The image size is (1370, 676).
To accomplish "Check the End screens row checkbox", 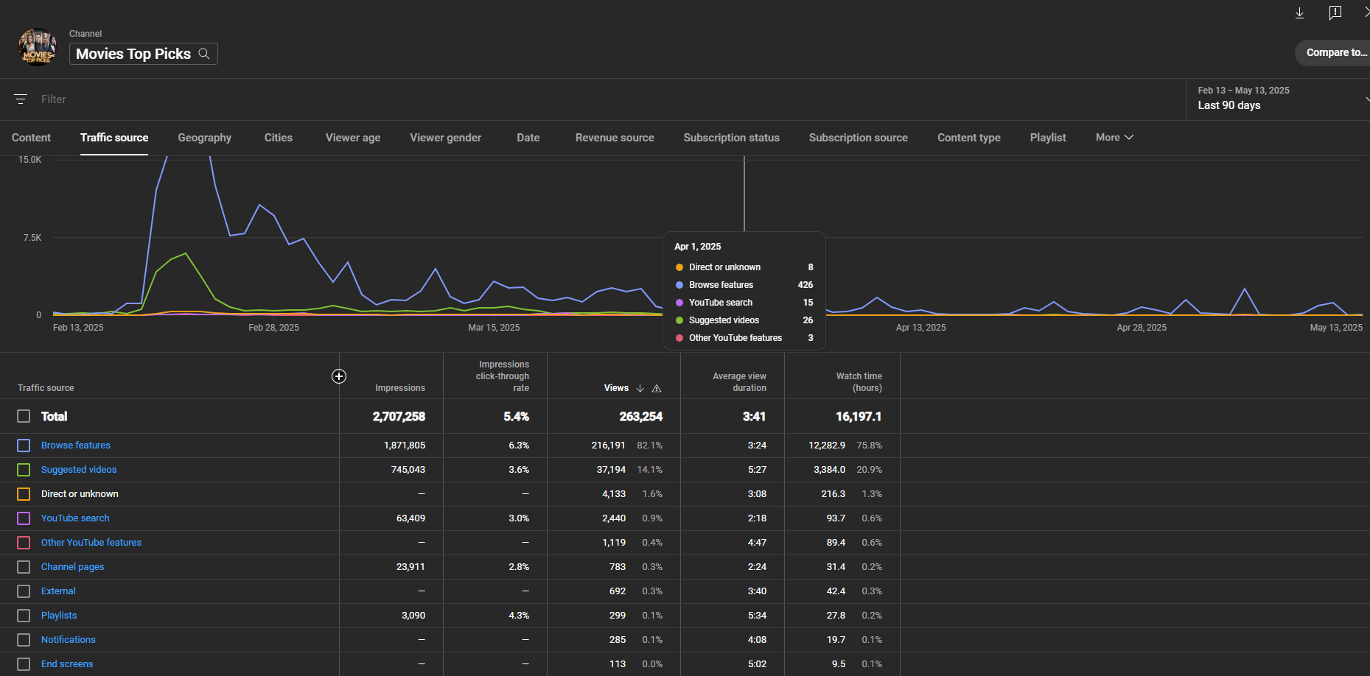I will (24, 664).
